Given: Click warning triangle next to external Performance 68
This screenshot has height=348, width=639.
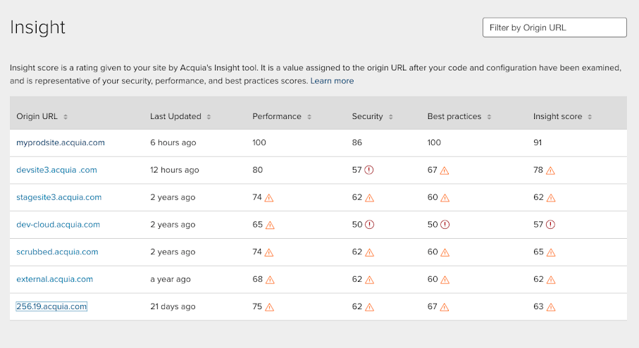Looking at the screenshot, I should 269,280.
